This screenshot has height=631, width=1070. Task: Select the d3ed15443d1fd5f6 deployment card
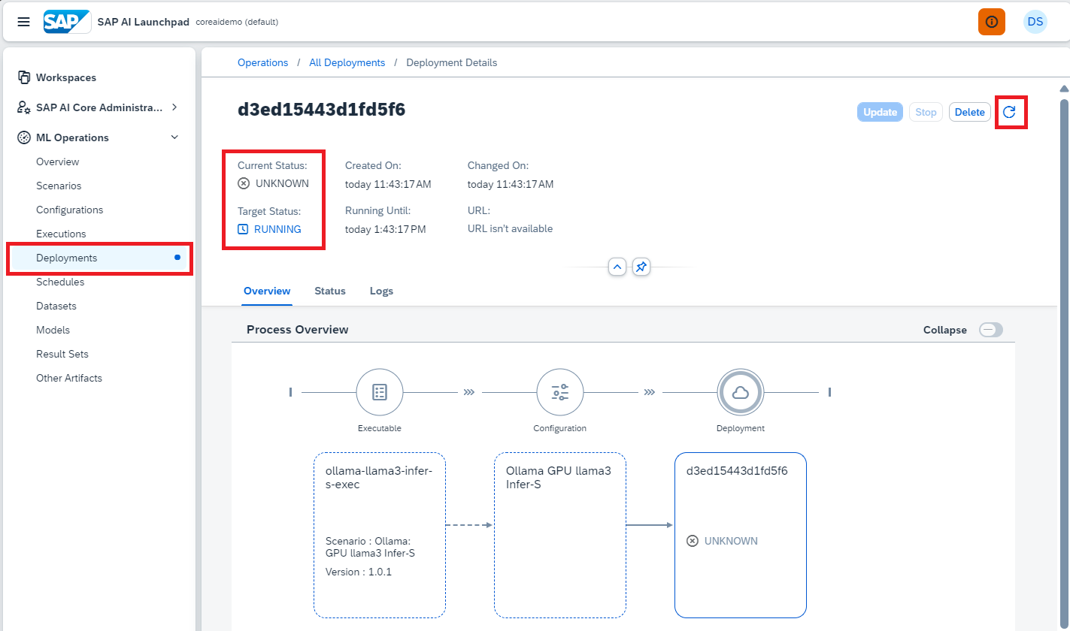(x=741, y=535)
